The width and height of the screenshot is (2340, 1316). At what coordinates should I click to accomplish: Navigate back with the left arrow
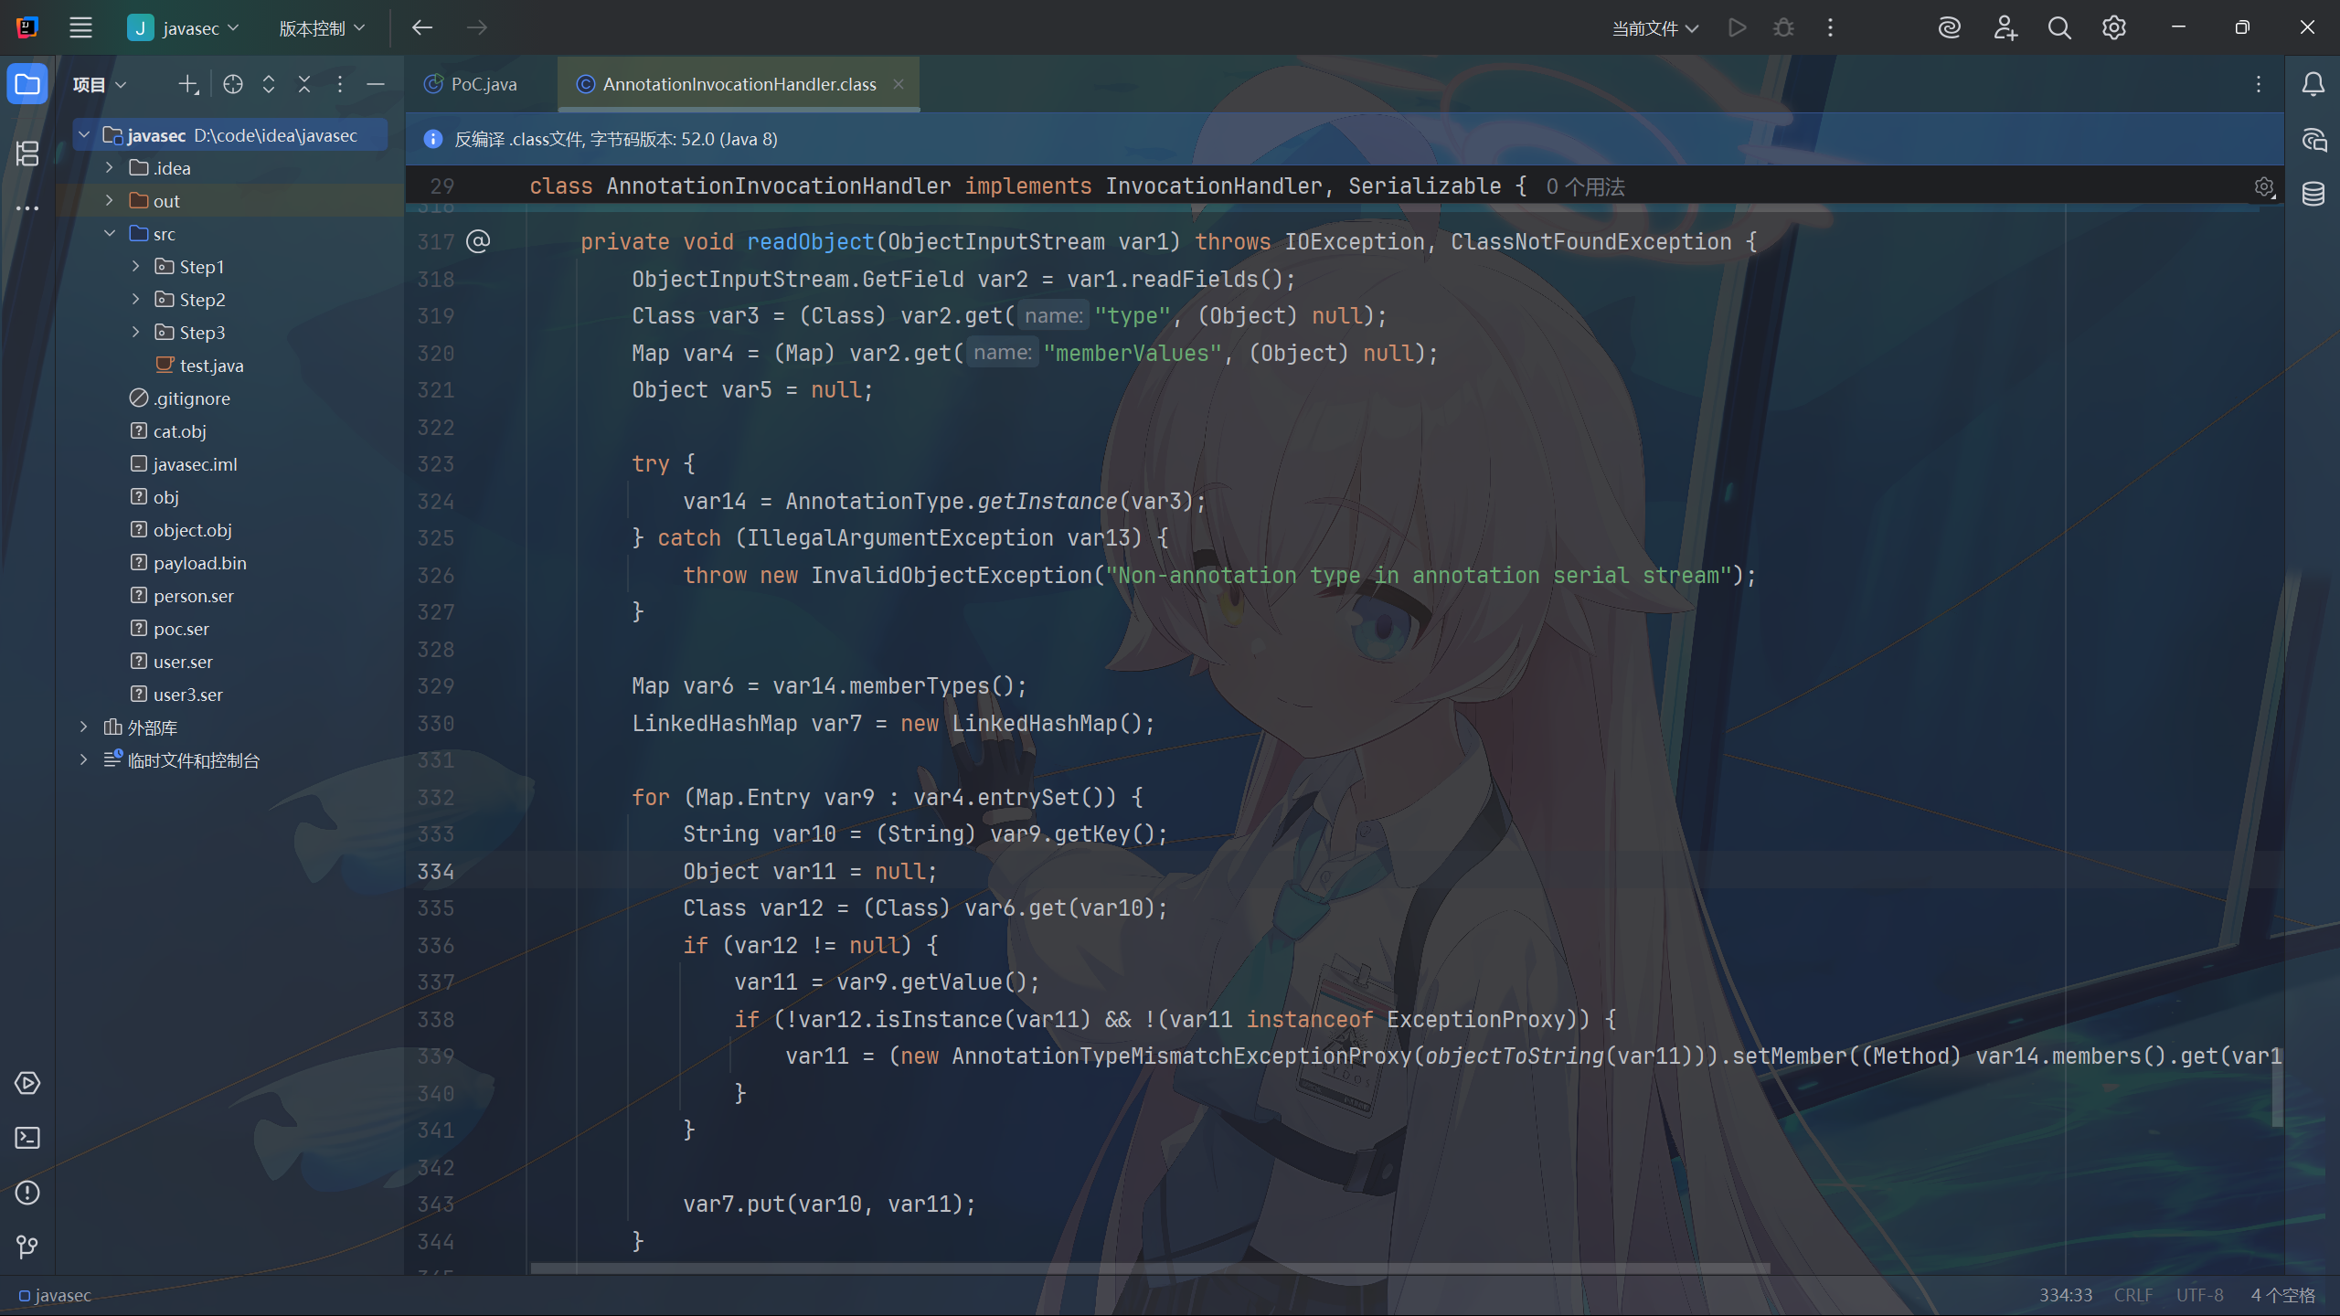[421, 27]
